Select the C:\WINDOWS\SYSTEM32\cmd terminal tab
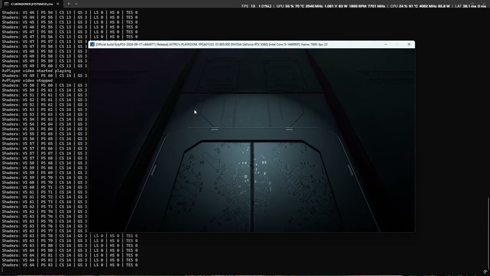 32,4
